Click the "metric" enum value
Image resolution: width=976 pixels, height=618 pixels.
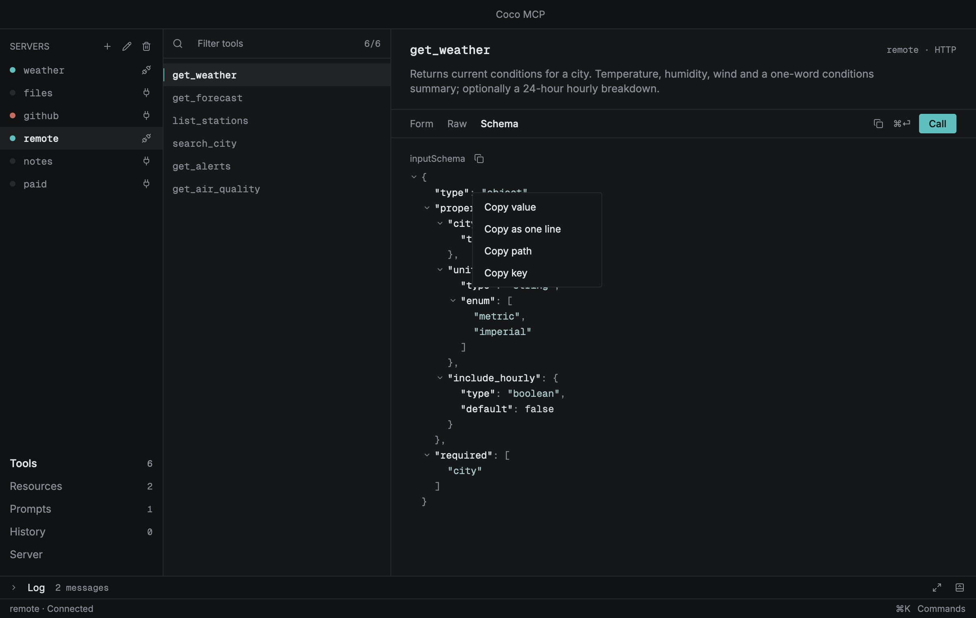pos(497,316)
